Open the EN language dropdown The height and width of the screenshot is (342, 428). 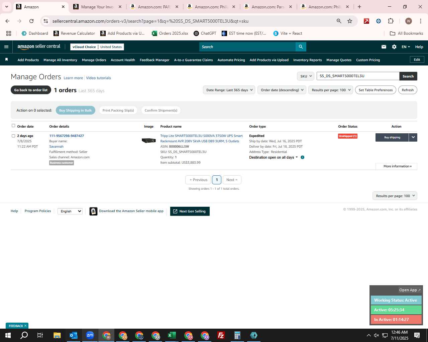pos(406,47)
